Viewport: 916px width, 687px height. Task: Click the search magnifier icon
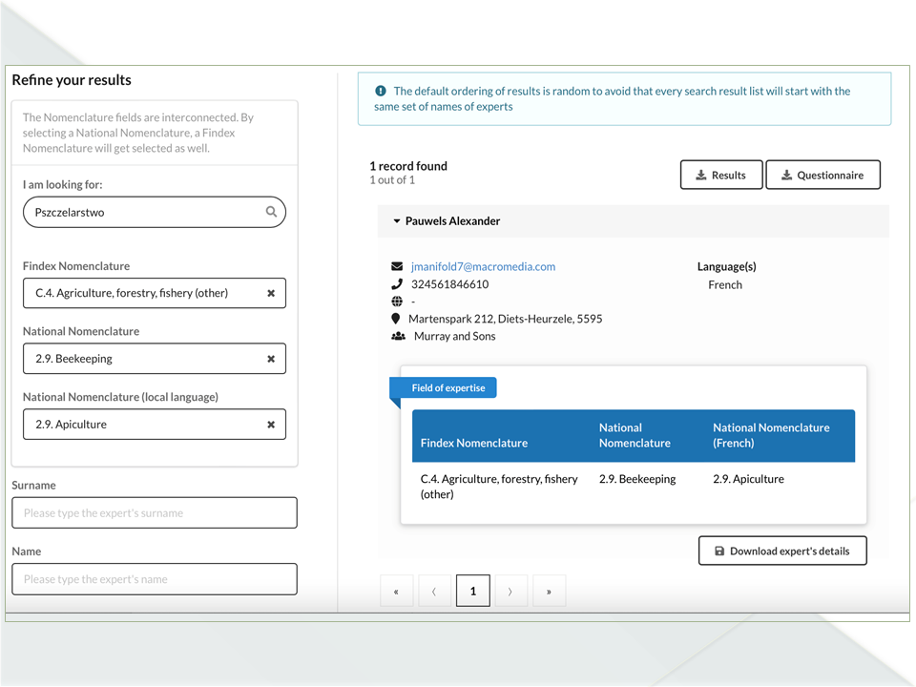tap(271, 212)
